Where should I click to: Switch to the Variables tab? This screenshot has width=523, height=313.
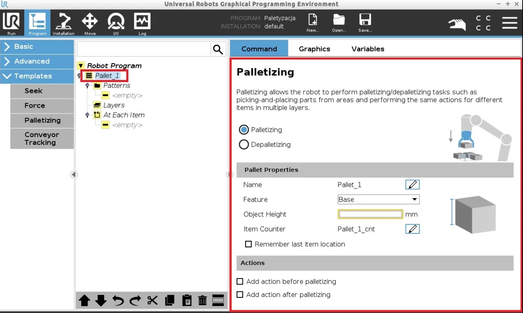368,49
